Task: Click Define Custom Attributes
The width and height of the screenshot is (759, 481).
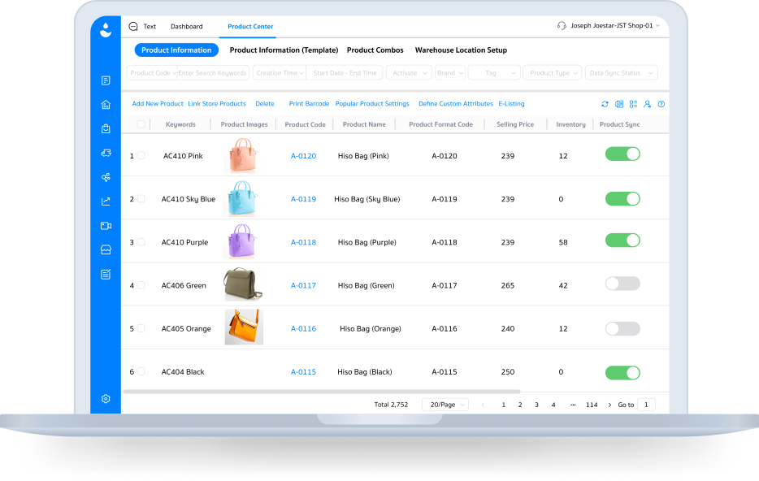Action: pos(456,104)
